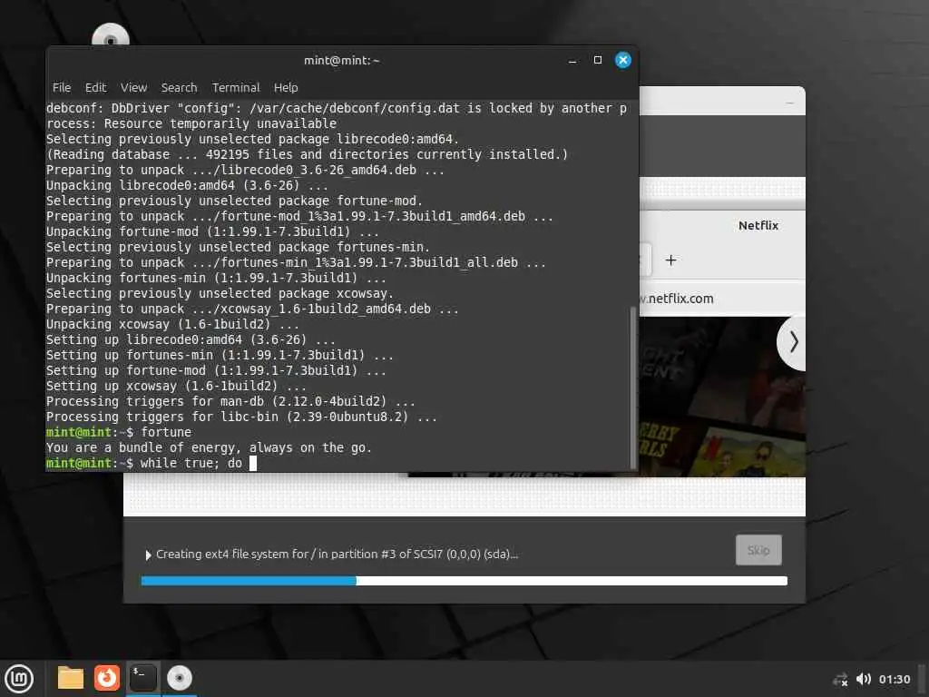
Task: Open the View menu in terminal
Action: pos(134,88)
